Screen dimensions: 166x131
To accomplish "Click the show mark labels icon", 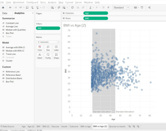I will tap(103, 7).
